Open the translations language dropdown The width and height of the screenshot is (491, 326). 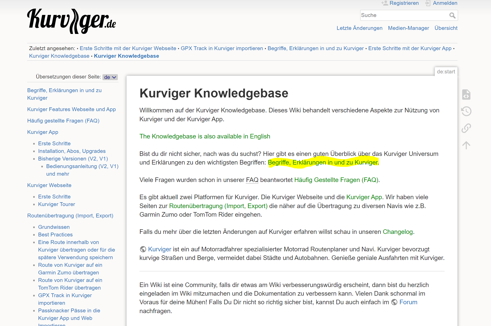[x=110, y=77]
